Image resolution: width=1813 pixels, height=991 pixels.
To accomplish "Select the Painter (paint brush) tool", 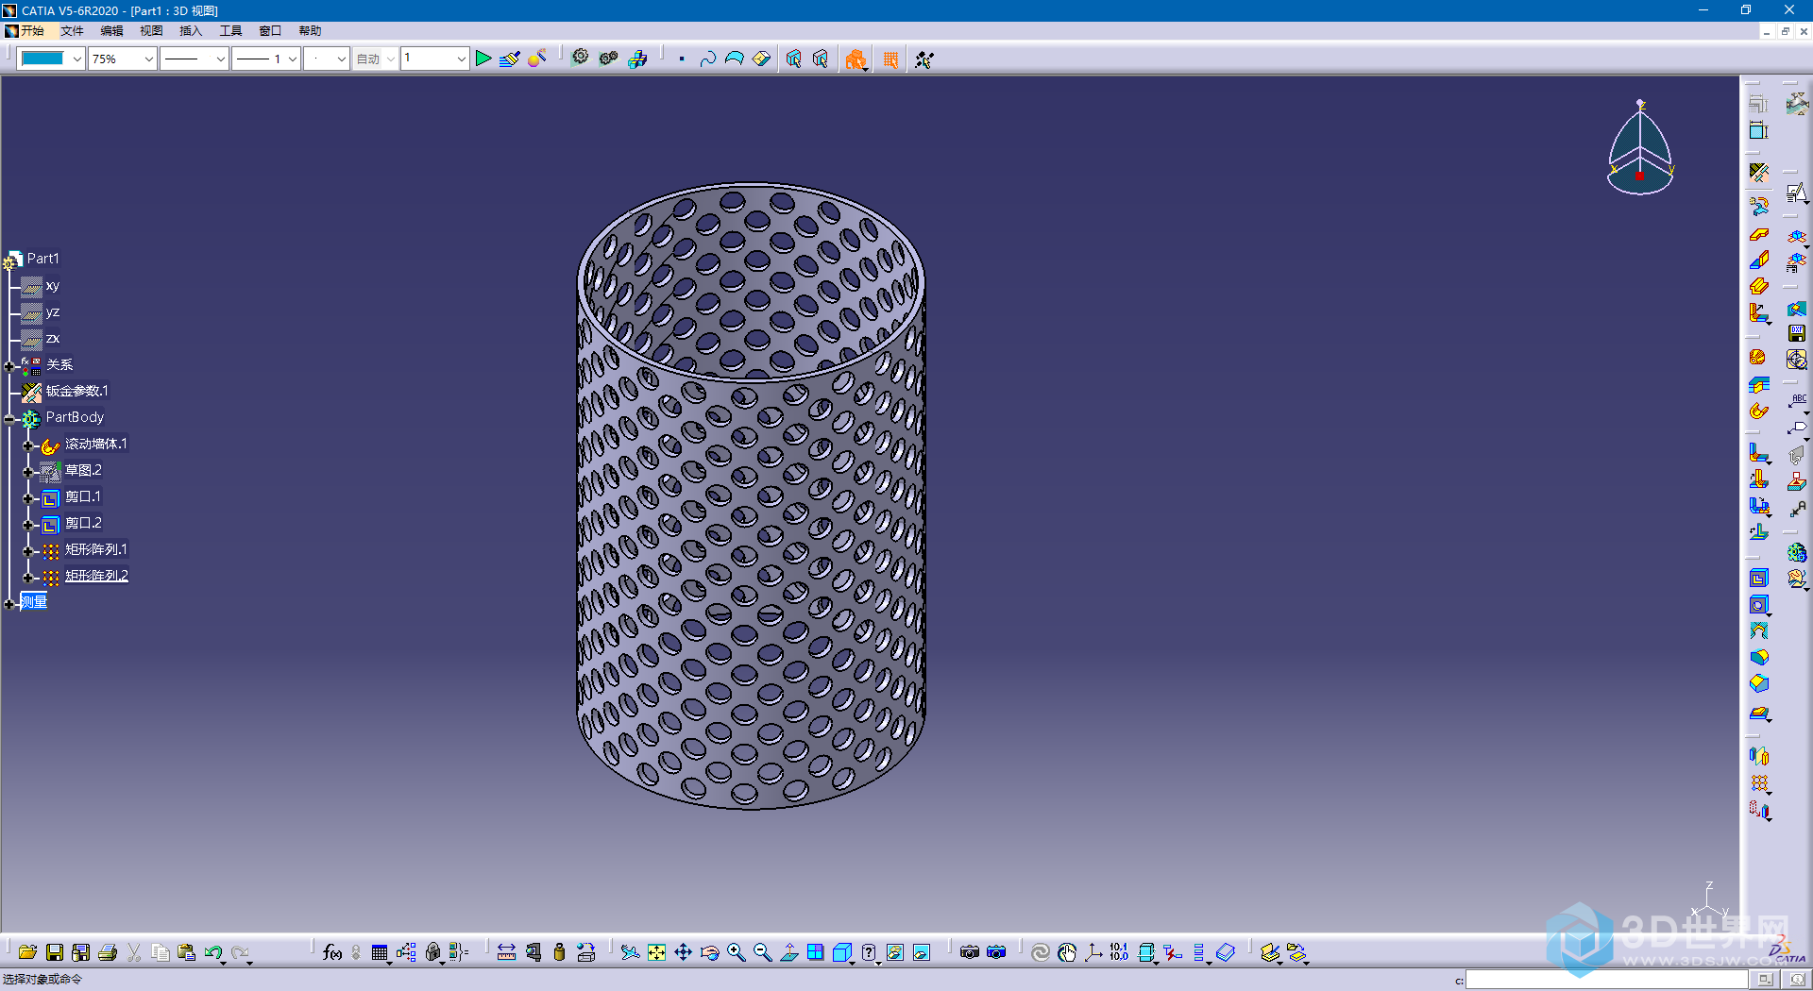I will [x=510, y=59].
